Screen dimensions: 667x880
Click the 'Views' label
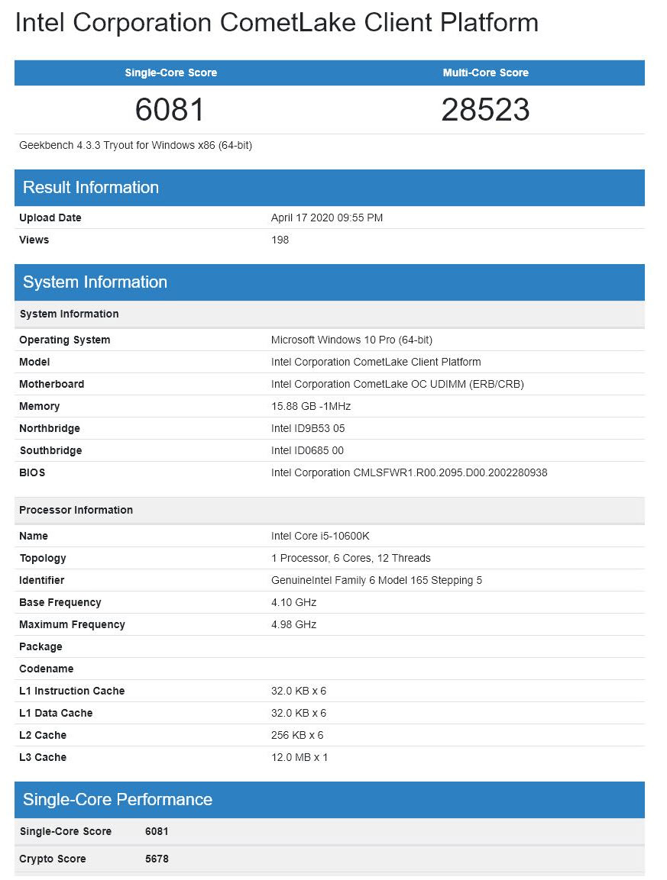pos(34,240)
